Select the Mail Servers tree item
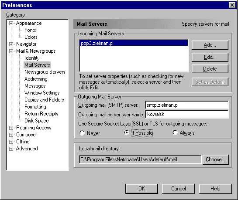The height and width of the screenshot is (200, 238). (37, 65)
